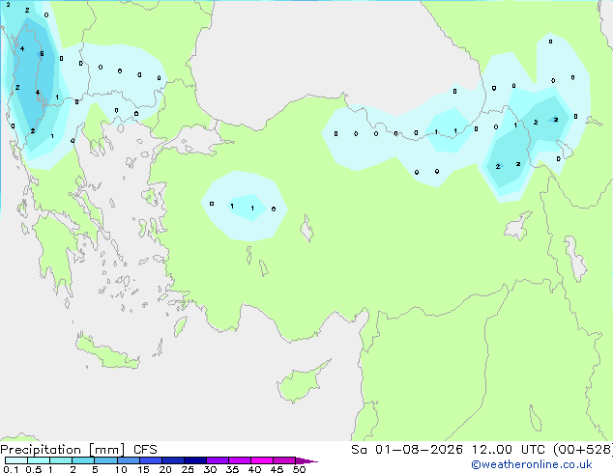613x473 pixels.
Task: Click the '10' legend scale label
Action: coord(121,469)
